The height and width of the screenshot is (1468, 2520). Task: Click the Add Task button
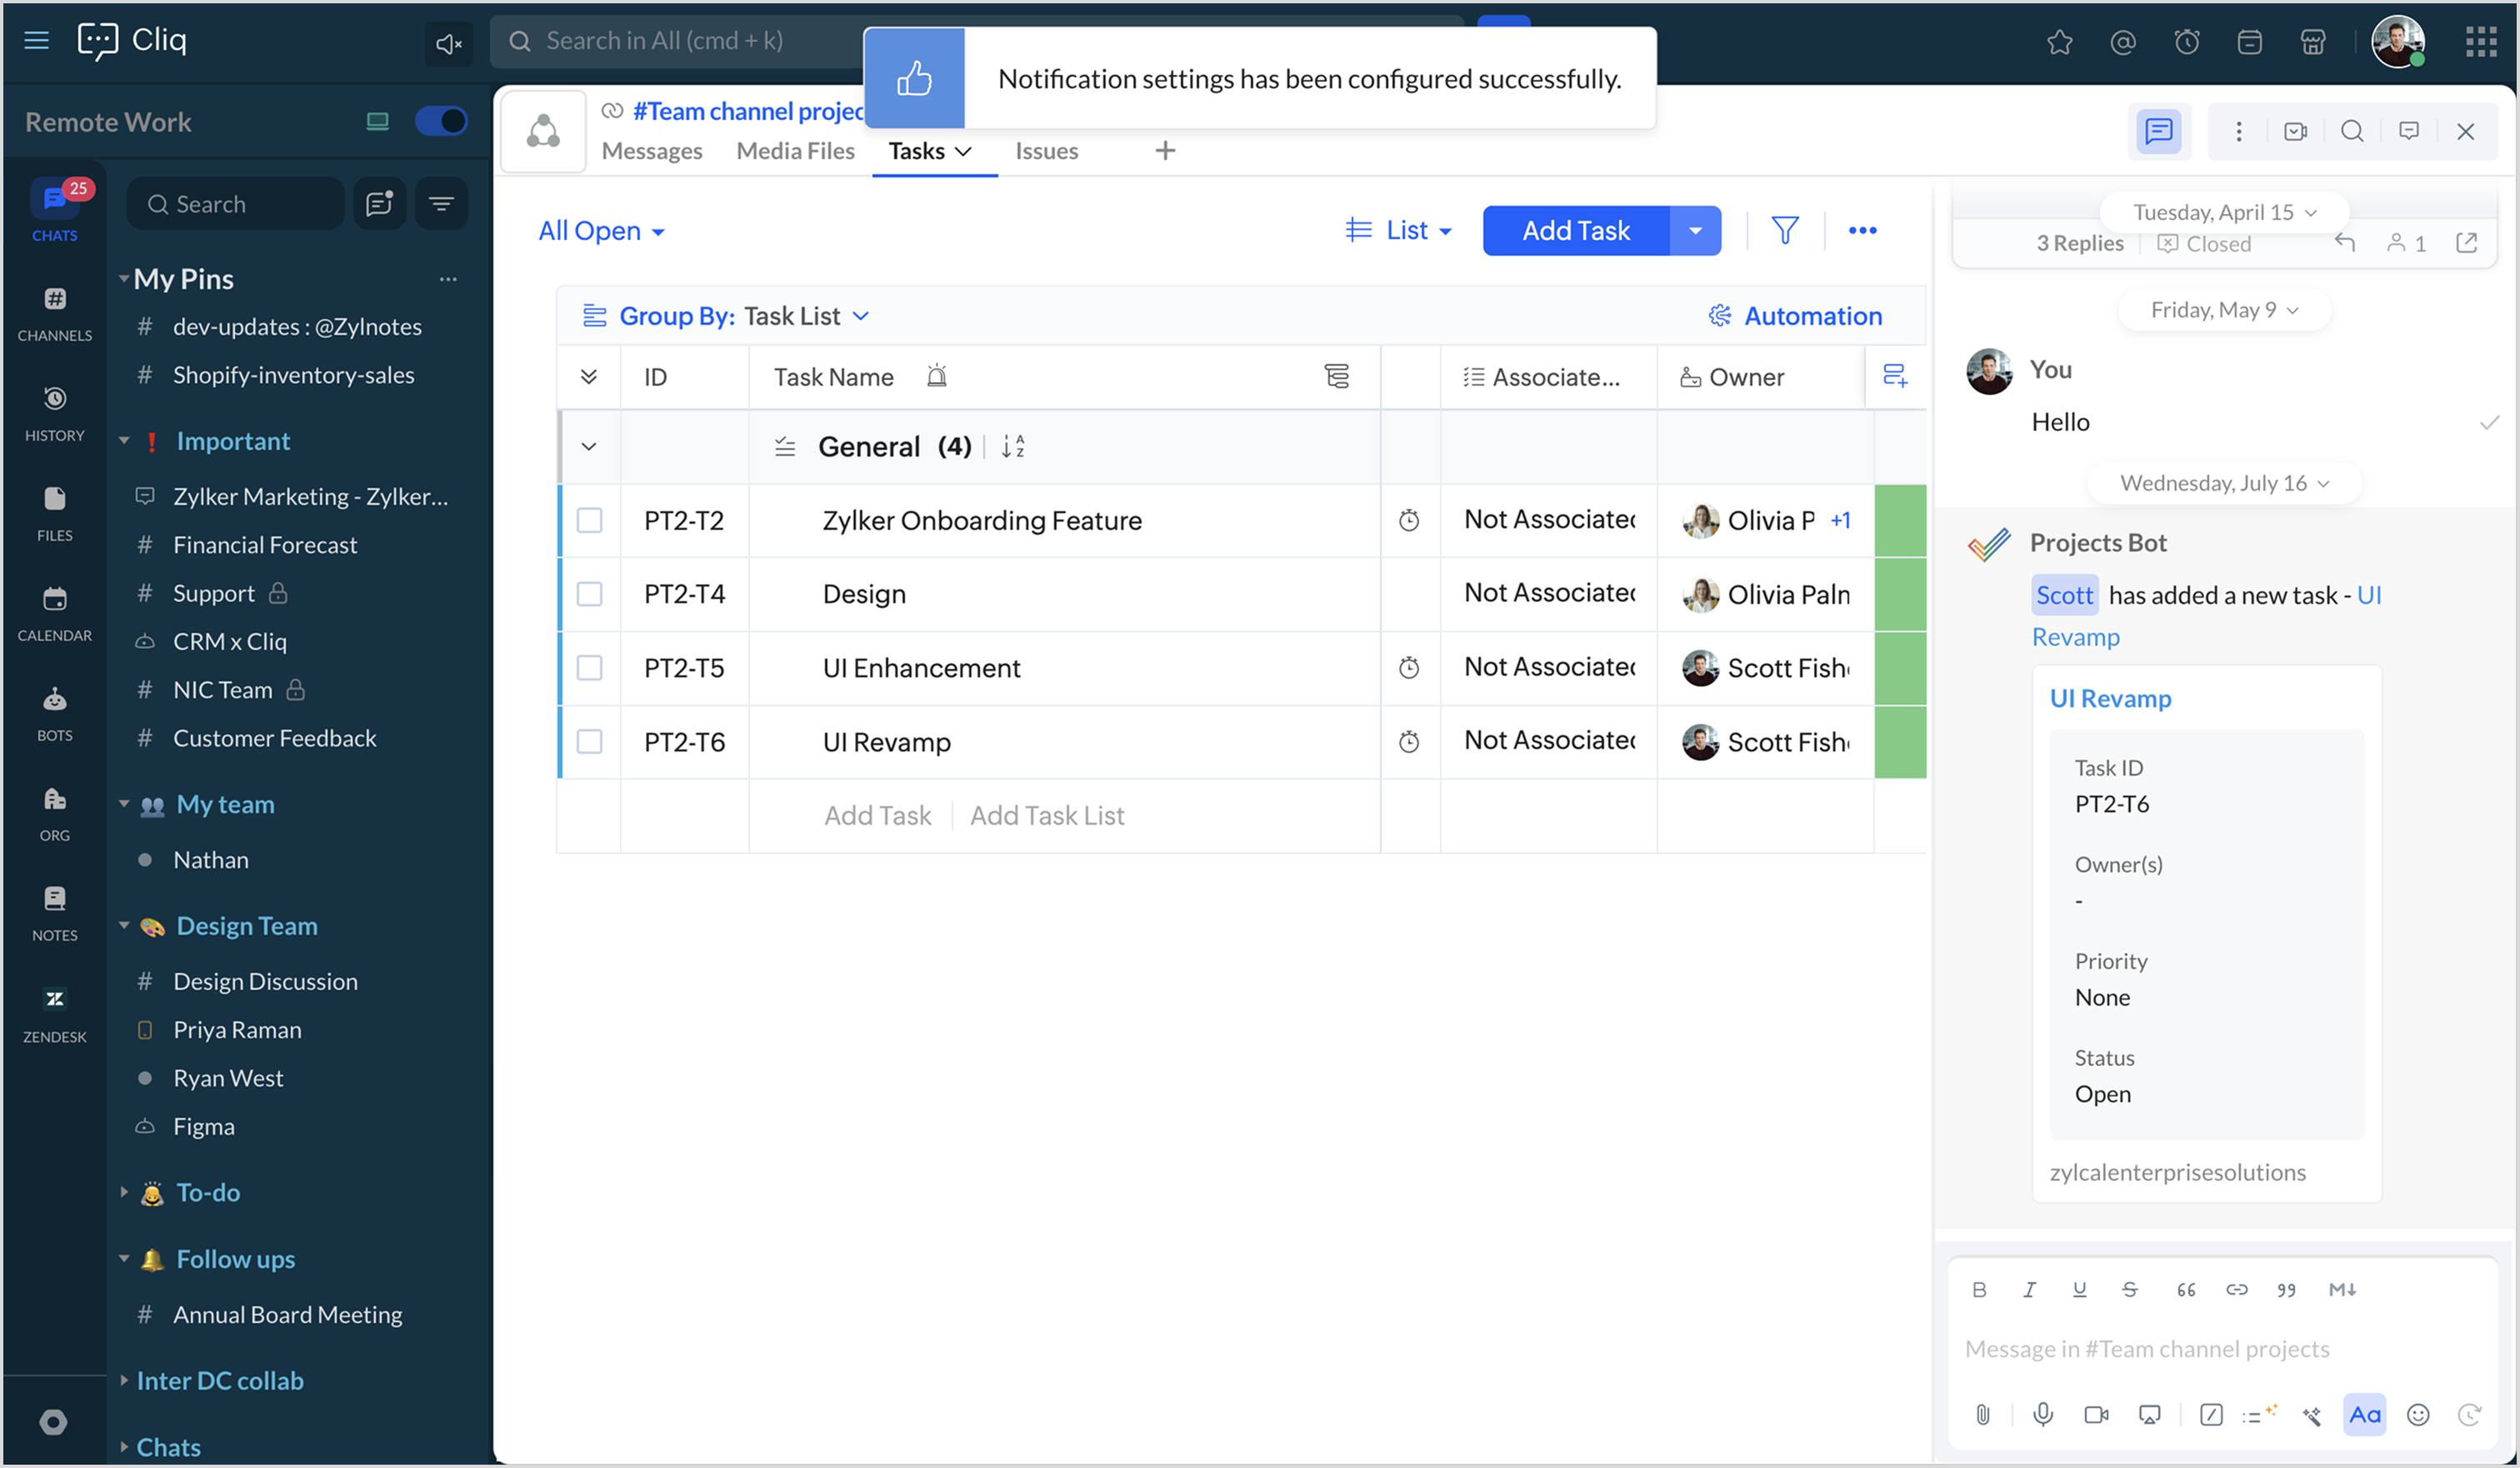tap(1576, 231)
